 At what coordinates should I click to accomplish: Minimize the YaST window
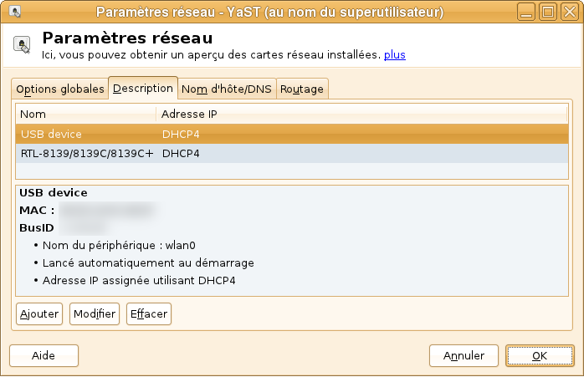526,12
